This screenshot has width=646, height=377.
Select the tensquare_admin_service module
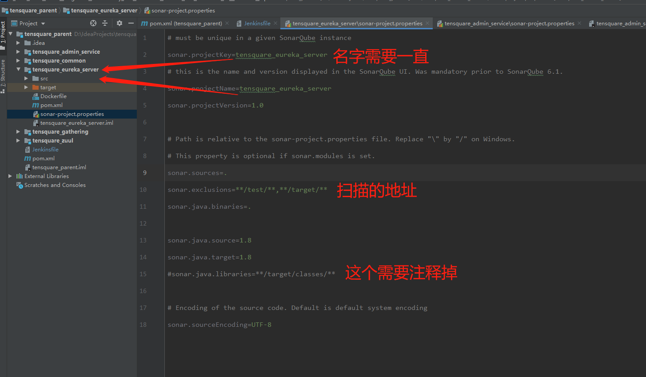point(66,52)
